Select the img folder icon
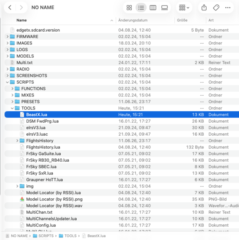 point(22,186)
